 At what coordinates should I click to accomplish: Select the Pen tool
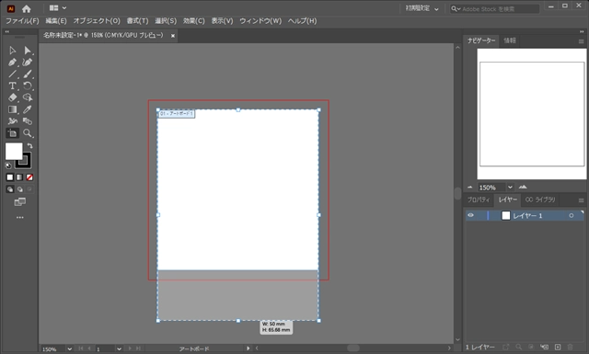(x=12, y=62)
